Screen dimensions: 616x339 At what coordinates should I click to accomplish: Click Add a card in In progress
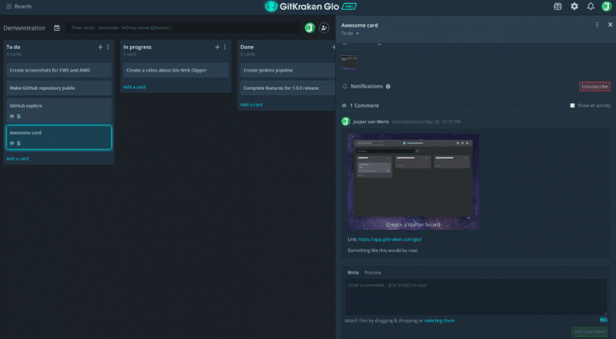coord(134,87)
